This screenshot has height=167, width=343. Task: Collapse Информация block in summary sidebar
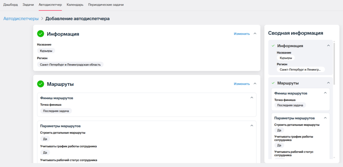tap(328, 46)
